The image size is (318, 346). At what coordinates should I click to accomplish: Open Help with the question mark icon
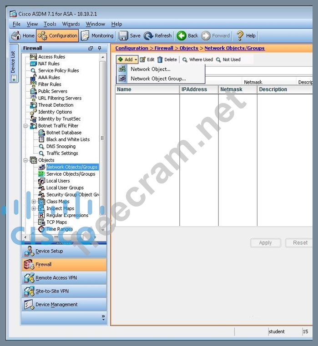coord(240,36)
